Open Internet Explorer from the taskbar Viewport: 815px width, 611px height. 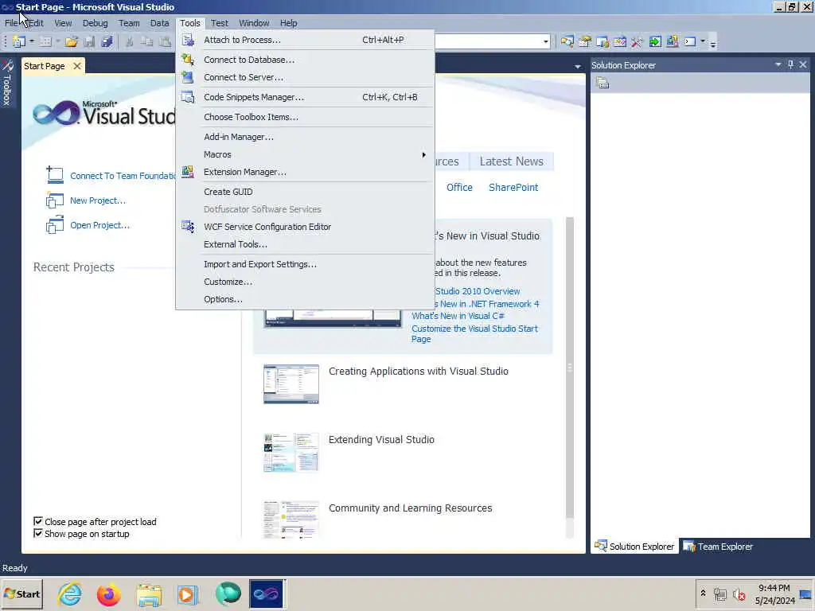(x=70, y=594)
